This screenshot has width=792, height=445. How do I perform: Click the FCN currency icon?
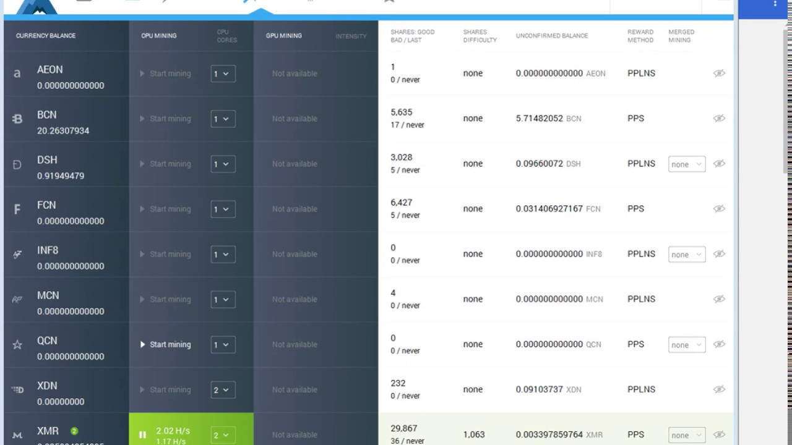click(17, 209)
